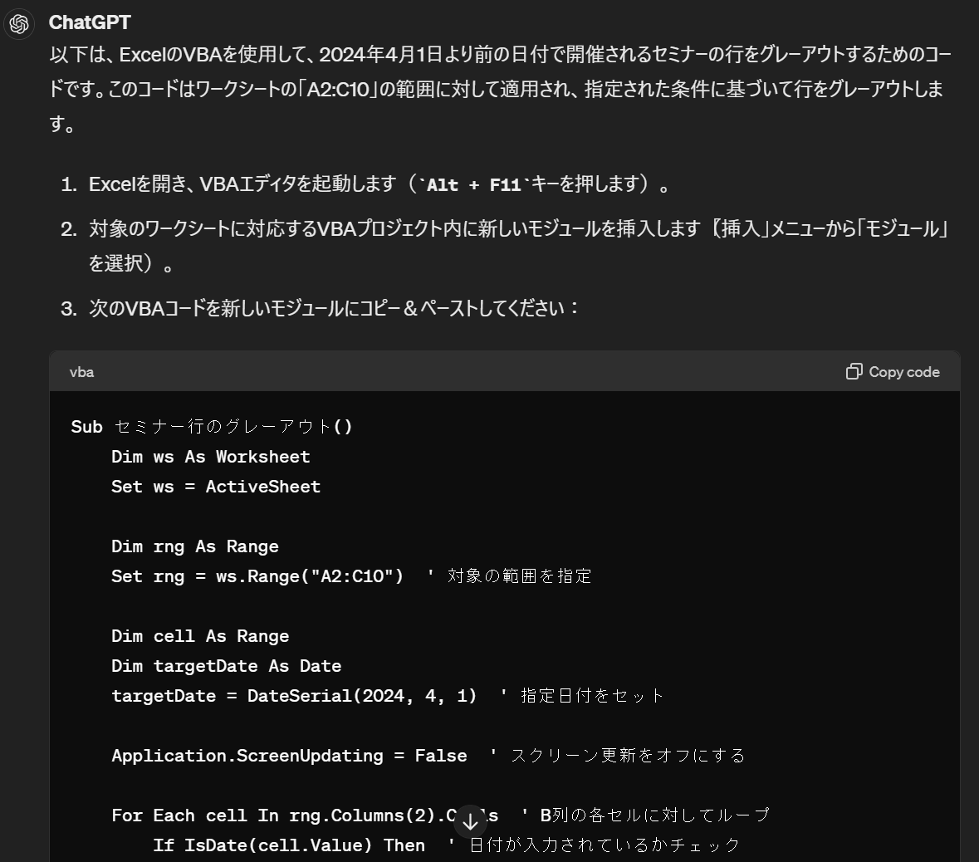Click the Application.ScreenUpdating = False line
Screen dimensions: 979x862
(x=289, y=756)
